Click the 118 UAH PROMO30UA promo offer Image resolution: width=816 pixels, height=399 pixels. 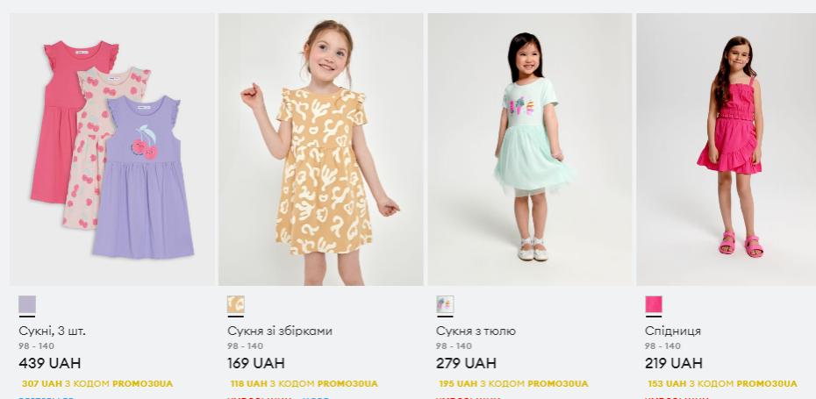[x=304, y=384]
